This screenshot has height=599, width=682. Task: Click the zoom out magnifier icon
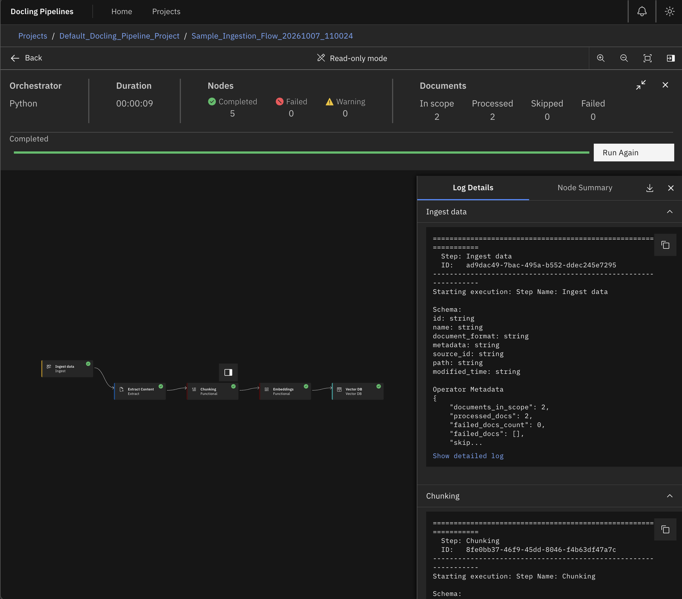click(x=624, y=58)
